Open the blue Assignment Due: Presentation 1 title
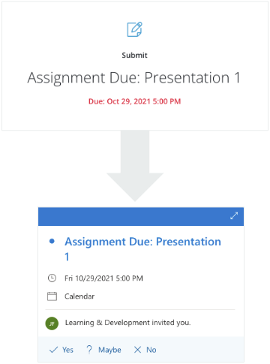The width and height of the screenshot is (270, 364). [142, 249]
